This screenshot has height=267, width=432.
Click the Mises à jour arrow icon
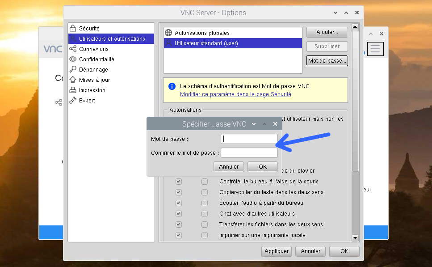click(73, 80)
